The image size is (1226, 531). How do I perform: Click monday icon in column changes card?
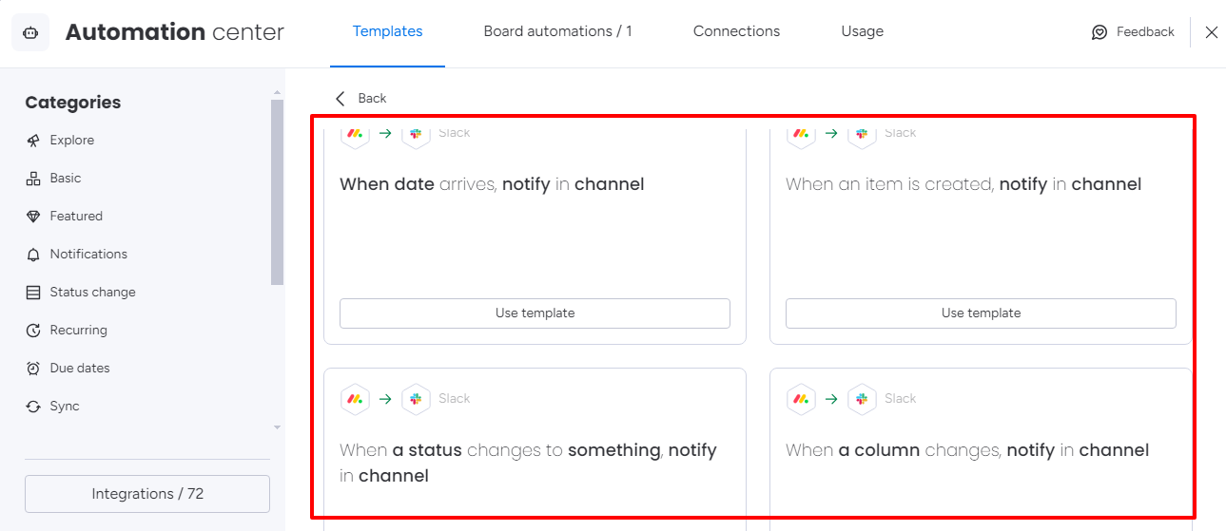[x=801, y=399]
